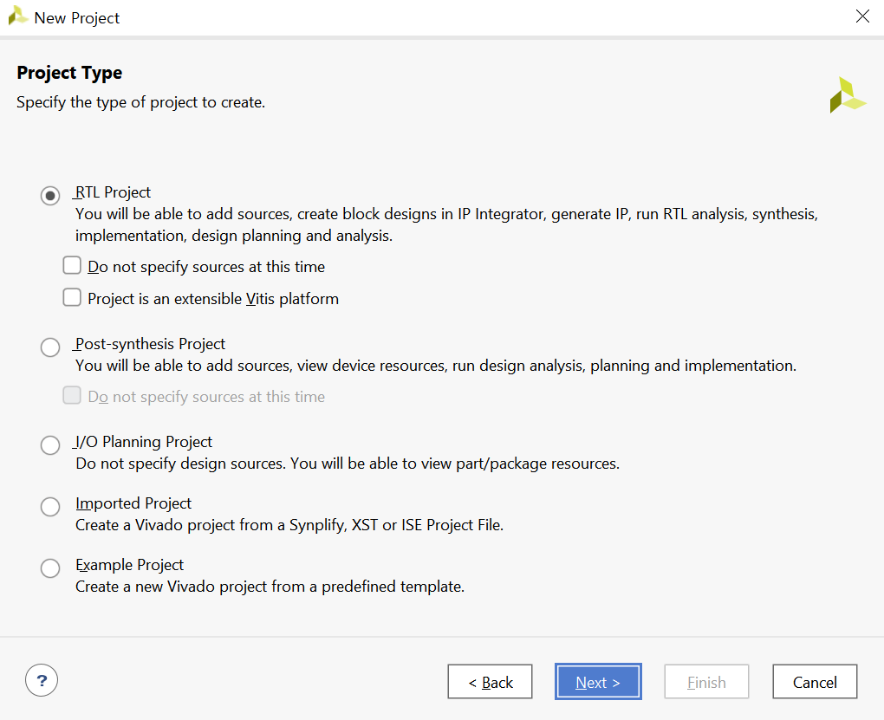Choose the Example Project radio button

click(50, 568)
